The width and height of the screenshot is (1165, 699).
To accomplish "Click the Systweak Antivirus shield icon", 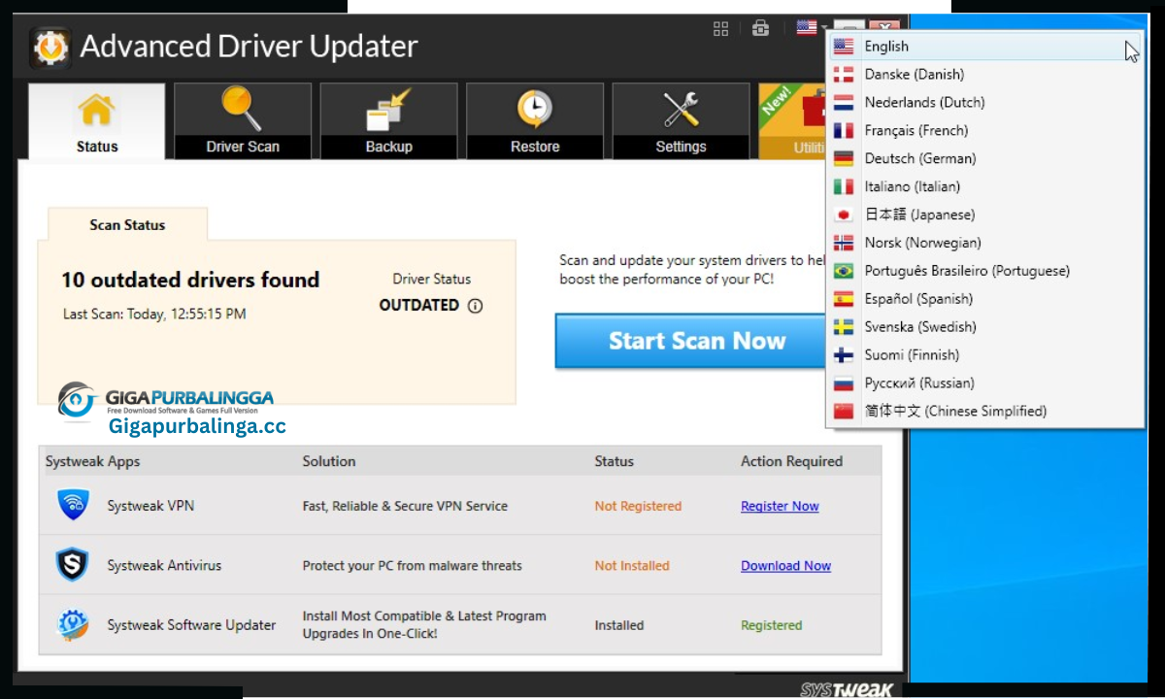I will click(x=73, y=566).
